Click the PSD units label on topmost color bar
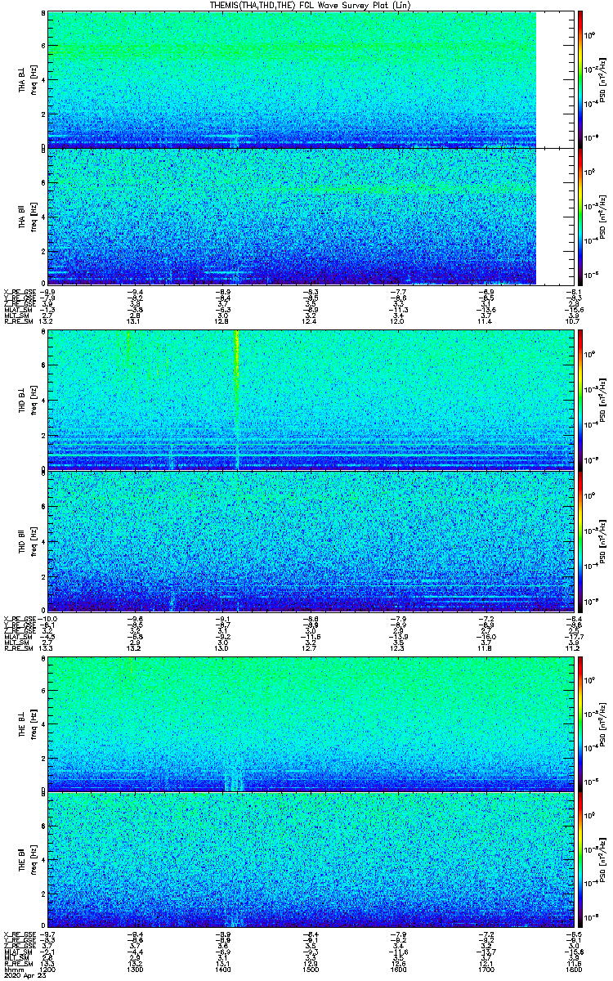 (604, 79)
